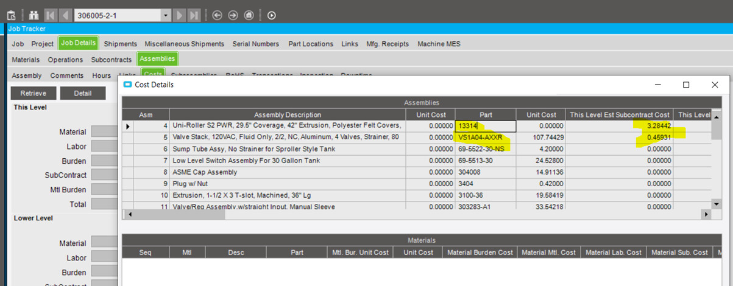Viewport: 733px width, 286px height.
Task: Go to first record arrow
Action: click(50, 15)
